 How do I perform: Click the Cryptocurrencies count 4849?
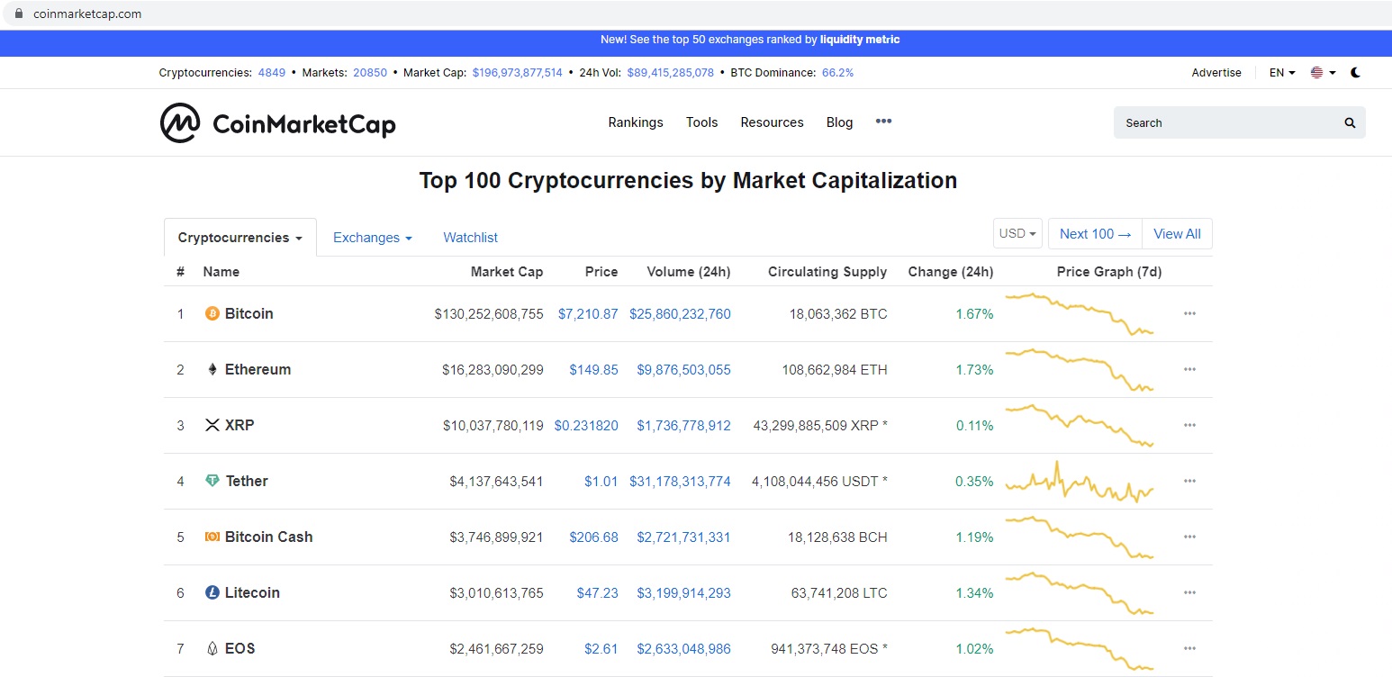tap(272, 73)
